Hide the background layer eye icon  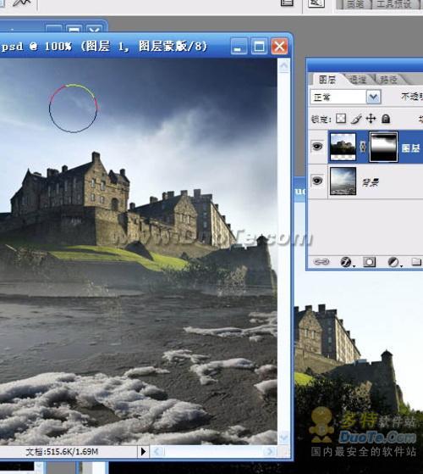pyautogui.click(x=317, y=181)
